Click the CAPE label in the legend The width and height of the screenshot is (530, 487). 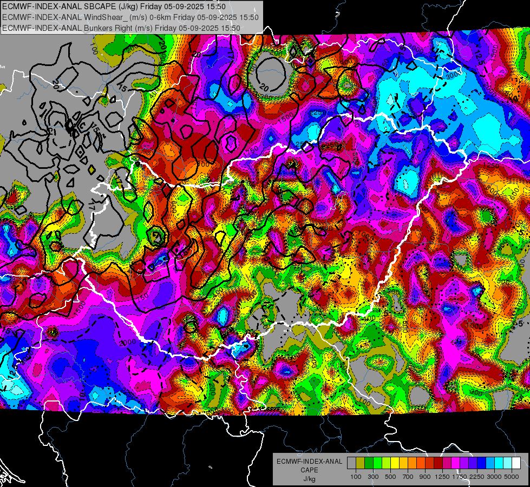[310, 470]
